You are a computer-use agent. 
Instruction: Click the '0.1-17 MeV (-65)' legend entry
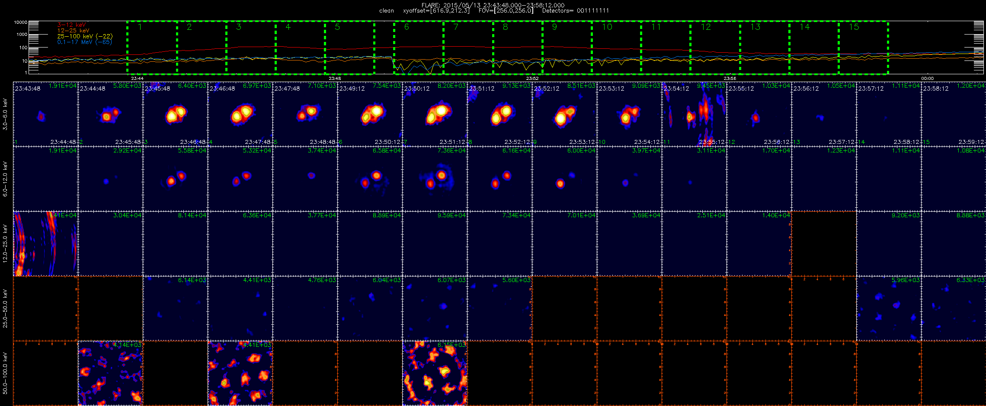pyautogui.click(x=84, y=42)
